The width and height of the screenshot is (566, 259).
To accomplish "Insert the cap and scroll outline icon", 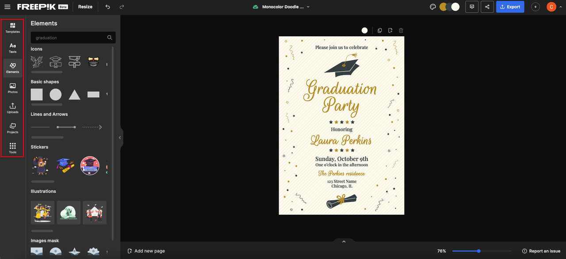I will coord(74,61).
